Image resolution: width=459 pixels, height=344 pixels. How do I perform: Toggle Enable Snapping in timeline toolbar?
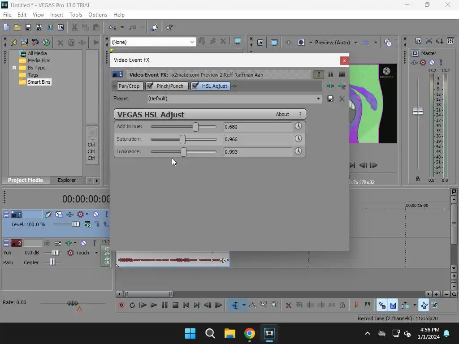pos(382,305)
